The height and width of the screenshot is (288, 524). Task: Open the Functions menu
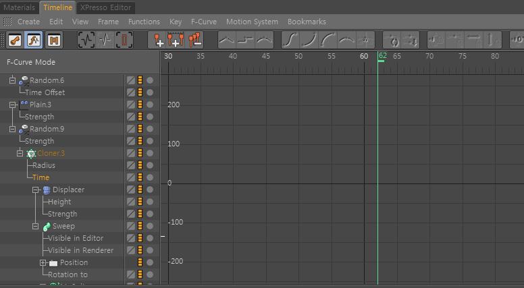pyautogui.click(x=144, y=22)
